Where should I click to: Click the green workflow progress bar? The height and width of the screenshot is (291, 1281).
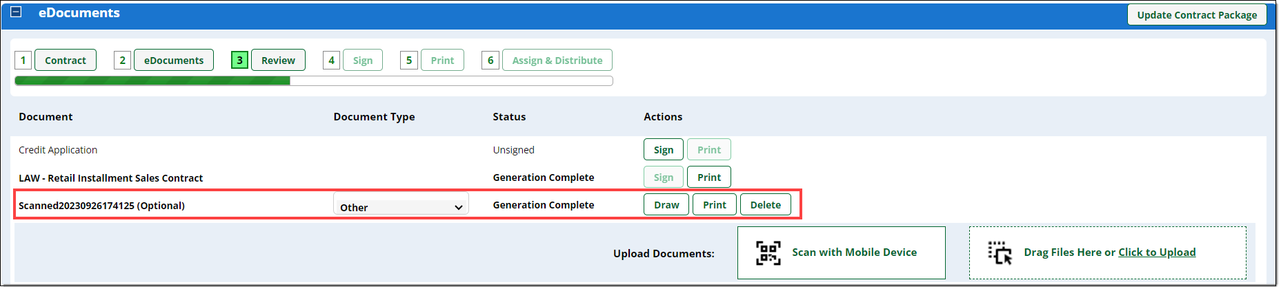pos(314,80)
